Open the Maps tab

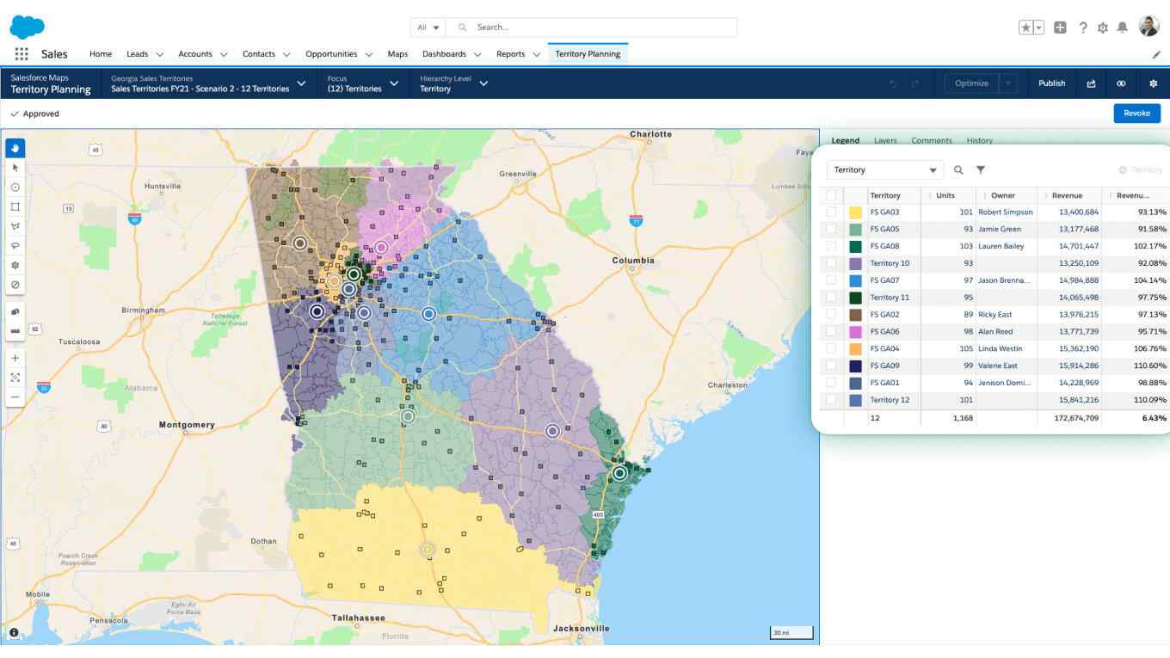[x=397, y=54]
